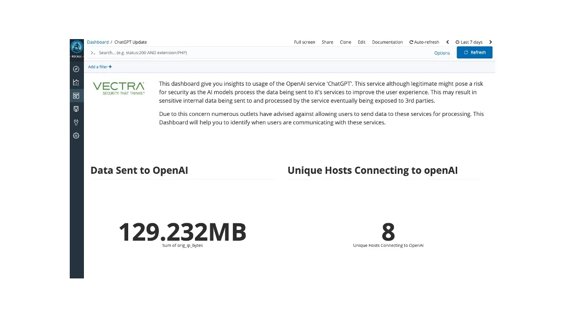Enter Full screen mode
The image size is (566, 318).
[x=304, y=42]
